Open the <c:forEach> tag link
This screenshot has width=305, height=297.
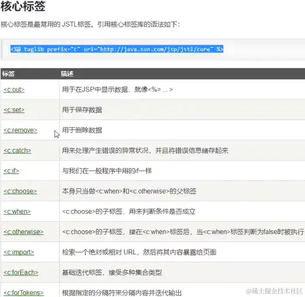point(21,272)
